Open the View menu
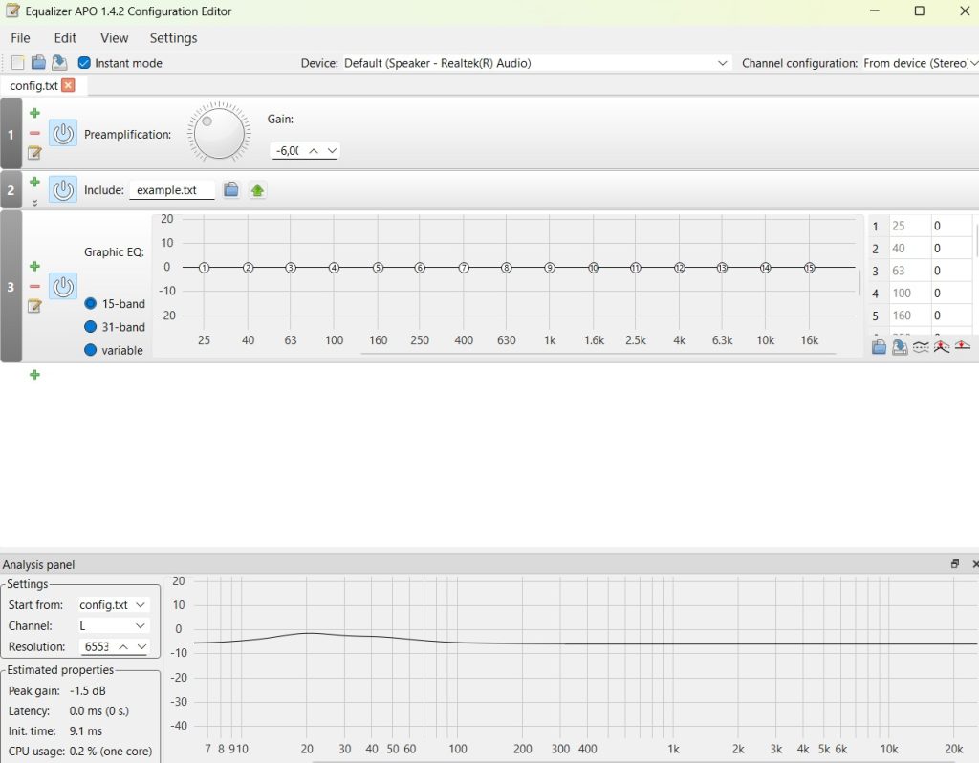Image resolution: width=979 pixels, height=763 pixels. 114,38
